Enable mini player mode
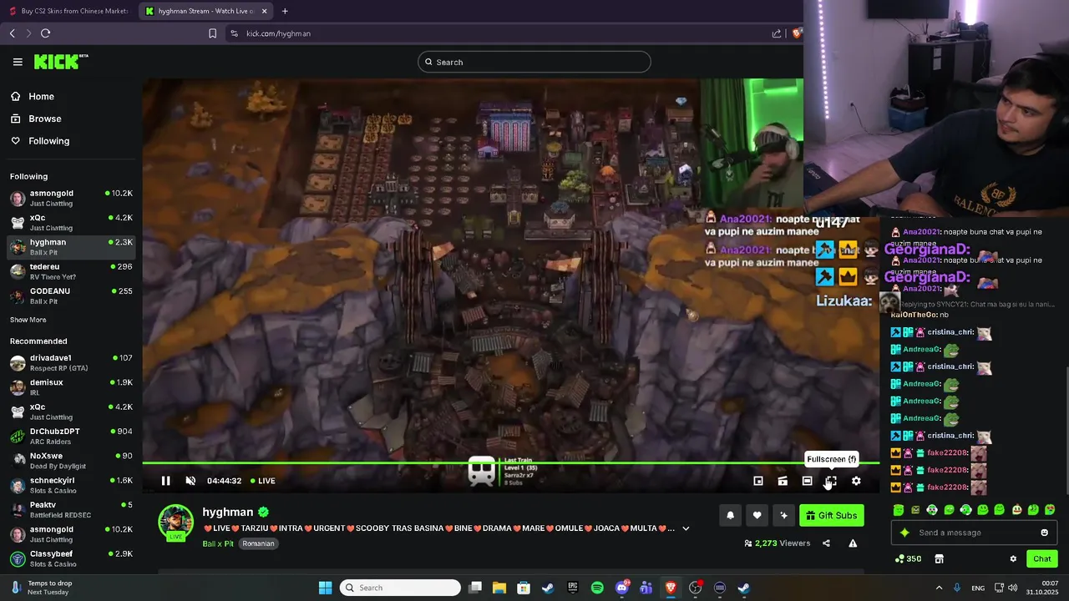 (x=758, y=481)
